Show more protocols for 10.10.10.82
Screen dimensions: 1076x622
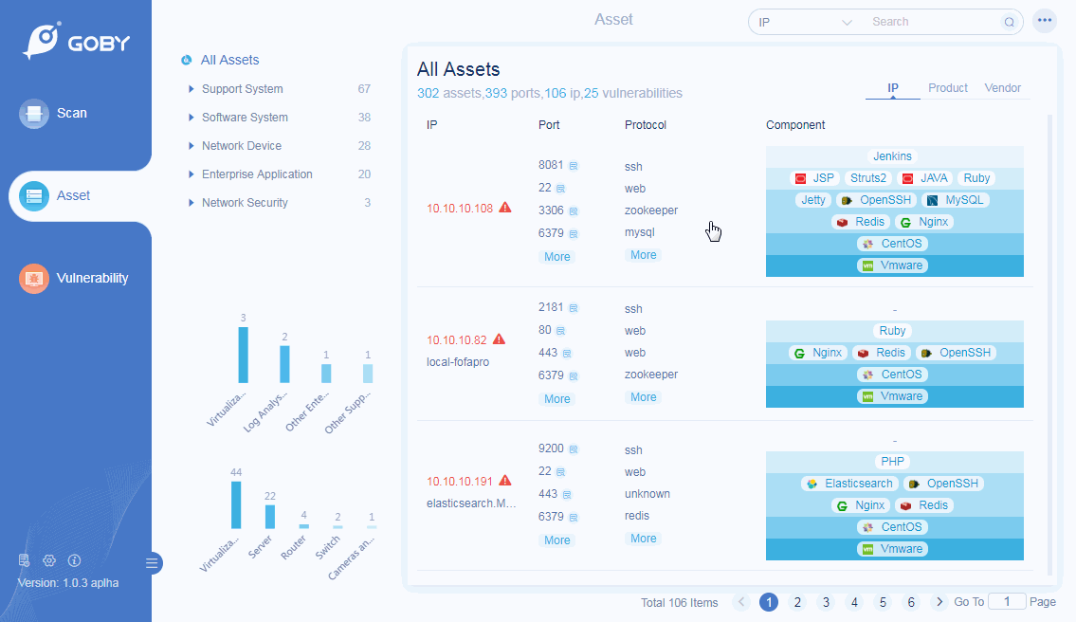tap(643, 397)
